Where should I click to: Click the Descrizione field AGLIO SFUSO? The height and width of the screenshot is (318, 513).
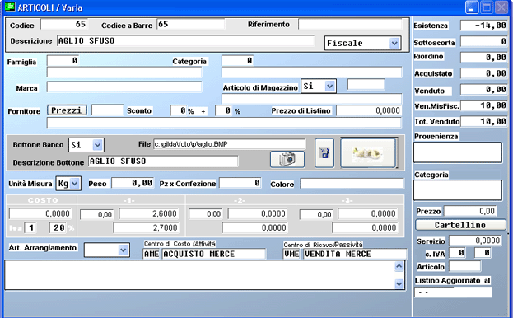185,41
